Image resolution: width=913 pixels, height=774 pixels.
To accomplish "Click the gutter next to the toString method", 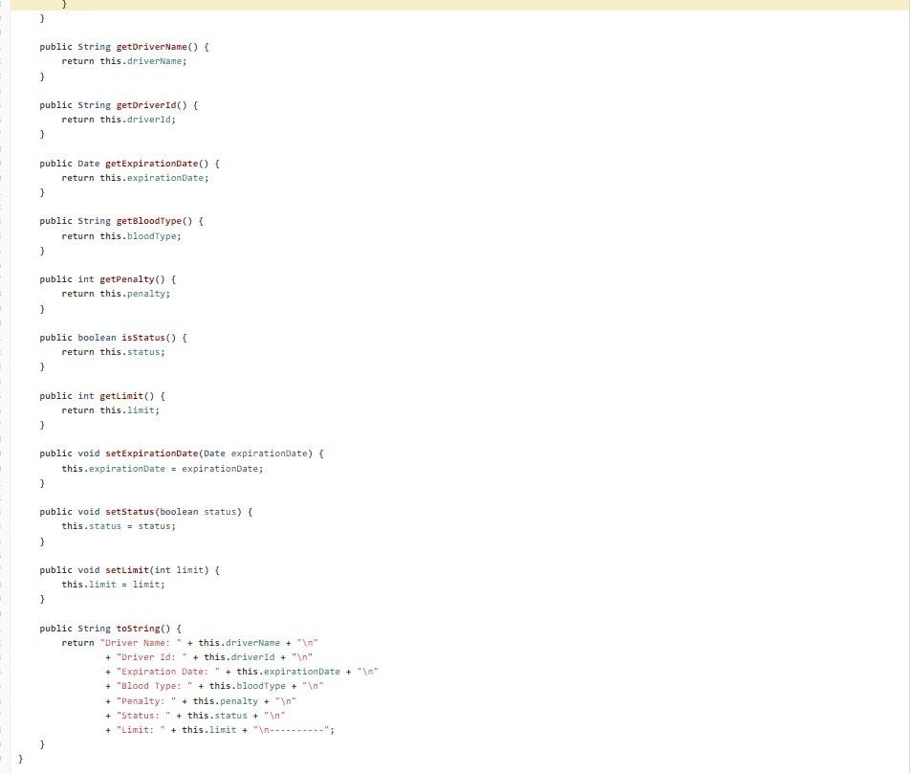I will point(5,628).
